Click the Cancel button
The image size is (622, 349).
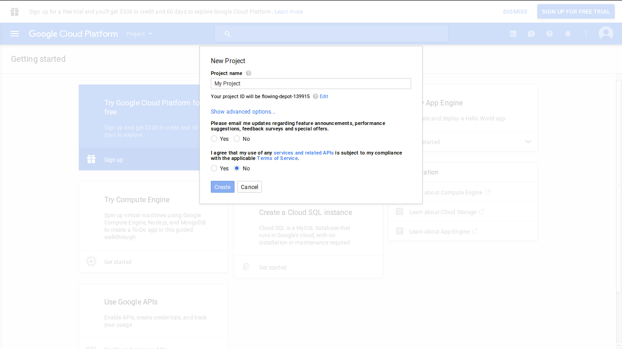(x=250, y=187)
